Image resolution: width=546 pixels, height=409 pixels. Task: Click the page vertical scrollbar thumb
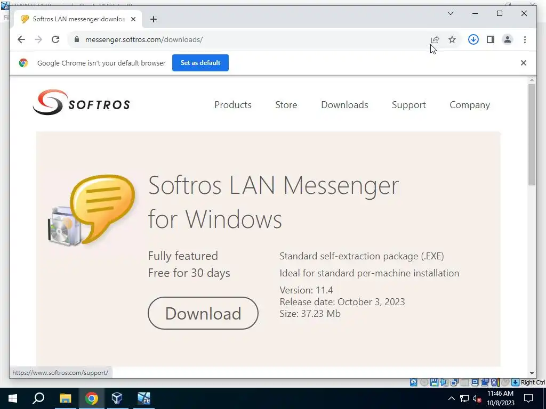tap(532, 135)
